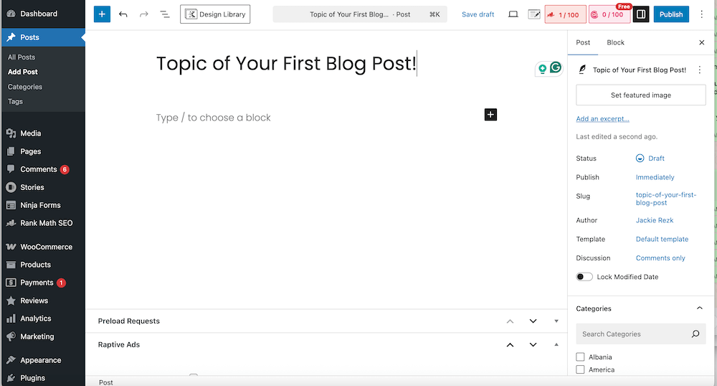Collapse the Categories panel

[699, 309]
